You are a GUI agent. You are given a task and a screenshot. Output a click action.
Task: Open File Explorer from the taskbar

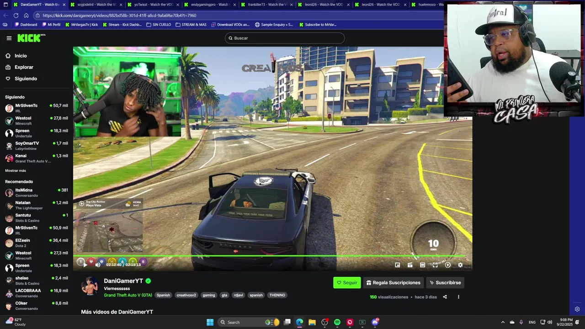coord(312,322)
